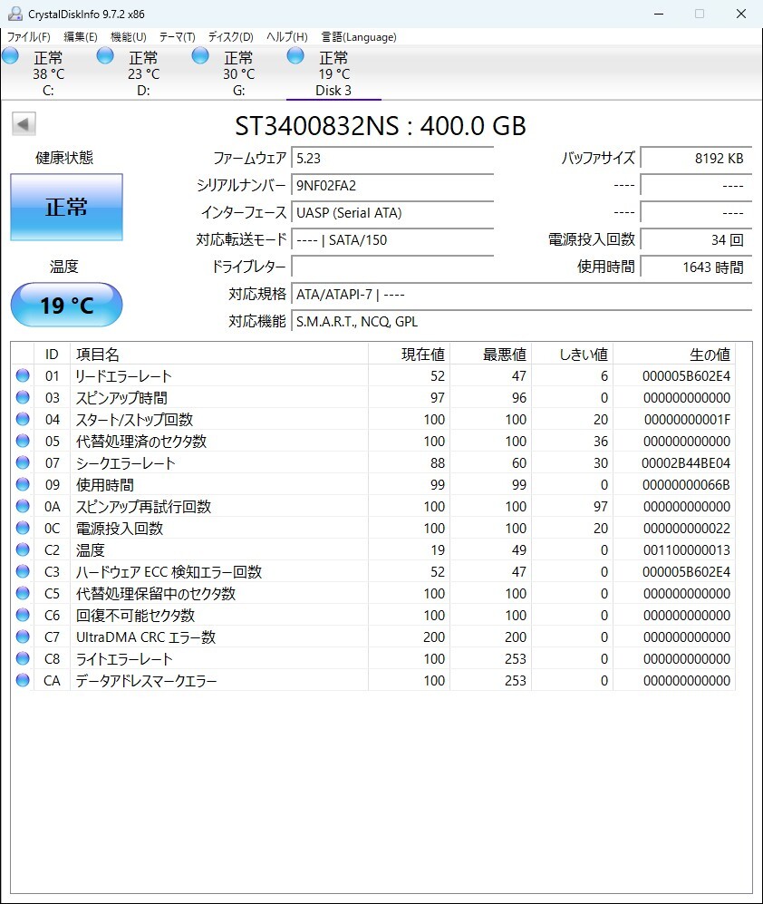Viewport: 763px width, 904px height.
Task: Select the Disk 3 tab at 19 °C
Action: click(333, 73)
